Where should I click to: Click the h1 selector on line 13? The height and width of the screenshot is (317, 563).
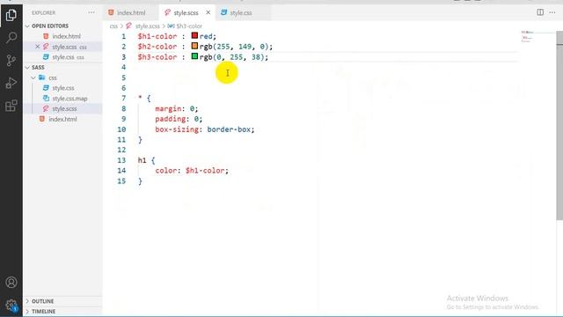pyautogui.click(x=143, y=160)
